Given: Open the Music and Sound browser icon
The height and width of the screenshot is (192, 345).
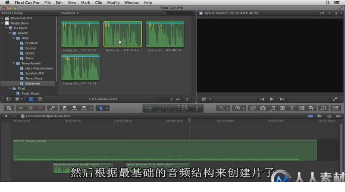Looking at the screenshot, I should [x=273, y=108].
